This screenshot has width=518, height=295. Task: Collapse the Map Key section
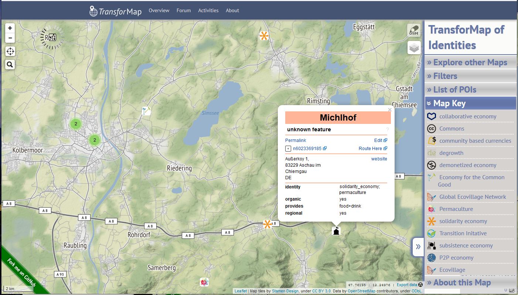470,103
